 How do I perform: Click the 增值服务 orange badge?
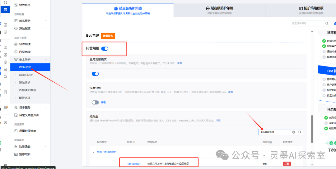(x=108, y=36)
